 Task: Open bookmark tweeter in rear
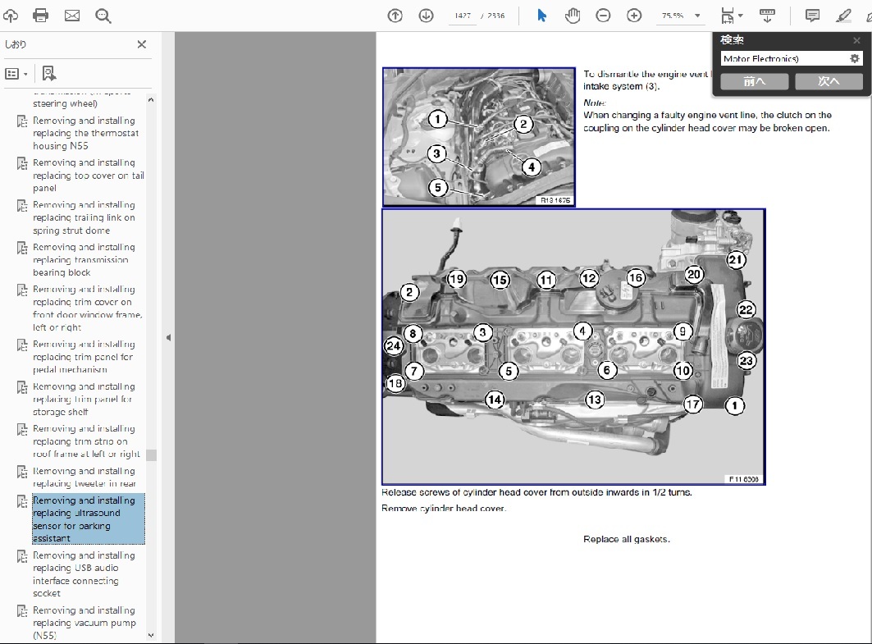tap(84, 477)
